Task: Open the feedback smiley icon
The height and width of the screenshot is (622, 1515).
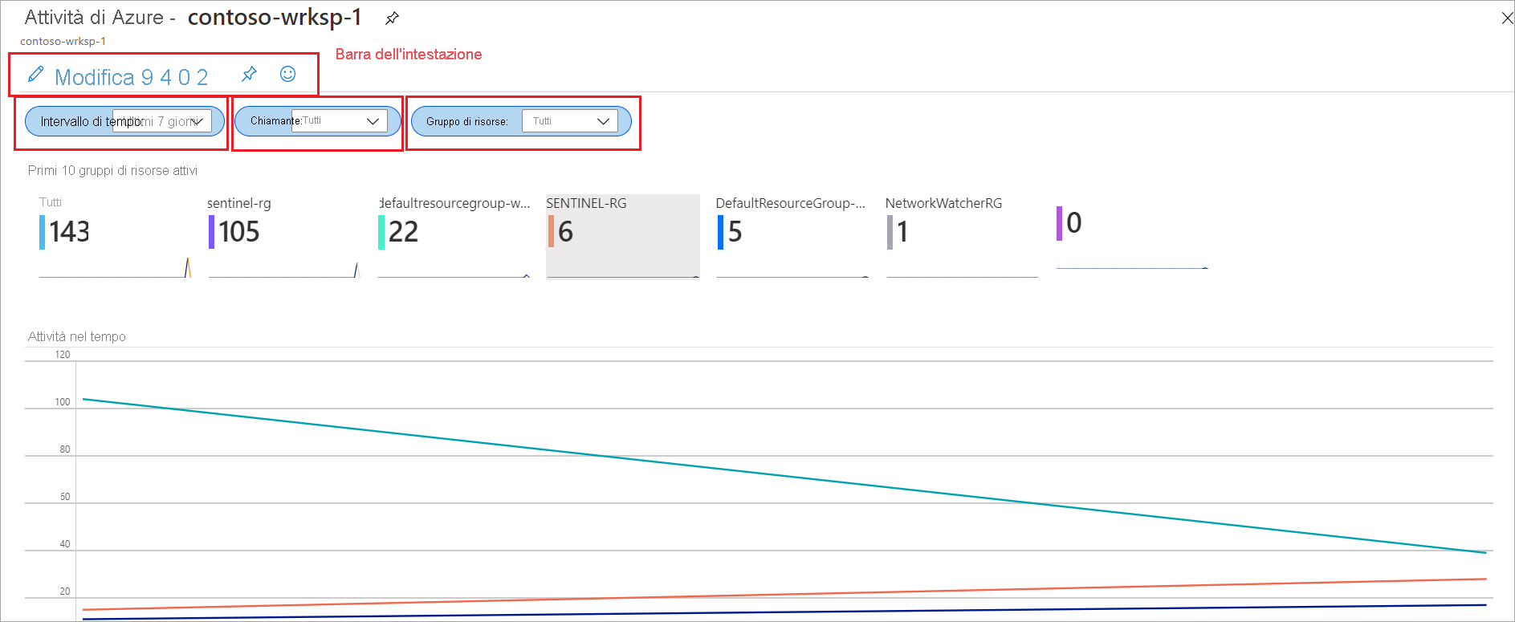Action: point(287,74)
